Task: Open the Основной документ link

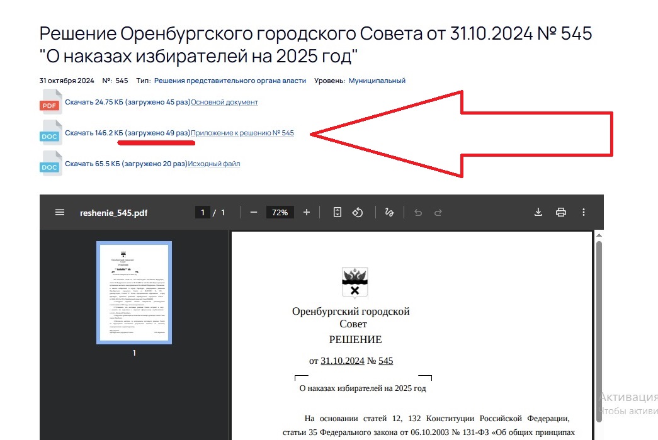Action: pos(224,102)
